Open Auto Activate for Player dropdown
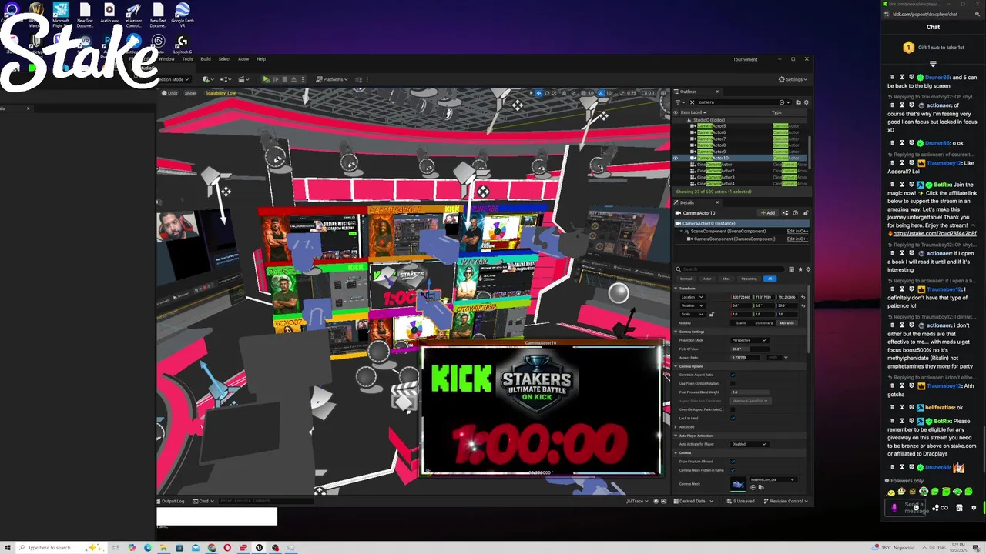The height and width of the screenshot is (554, 986). pyautogui.click(x=750, y=444)
